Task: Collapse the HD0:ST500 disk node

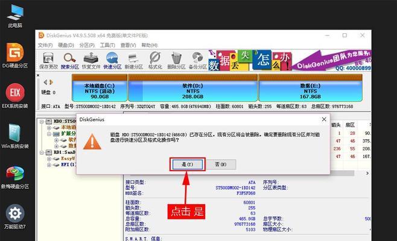Action: pyautogui.click(x=42, y=122)
